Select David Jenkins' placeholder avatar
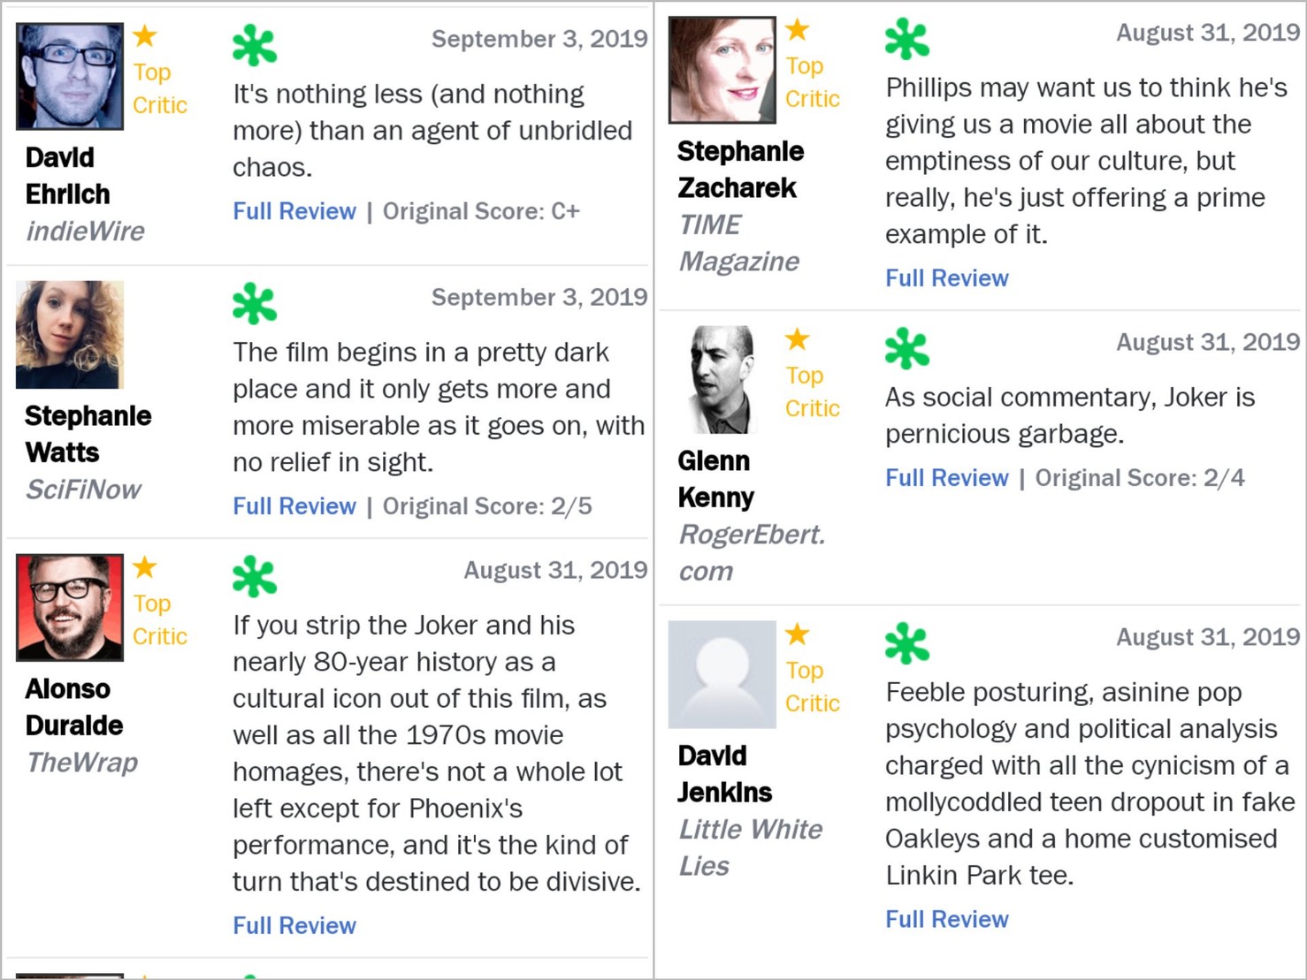 722,674
